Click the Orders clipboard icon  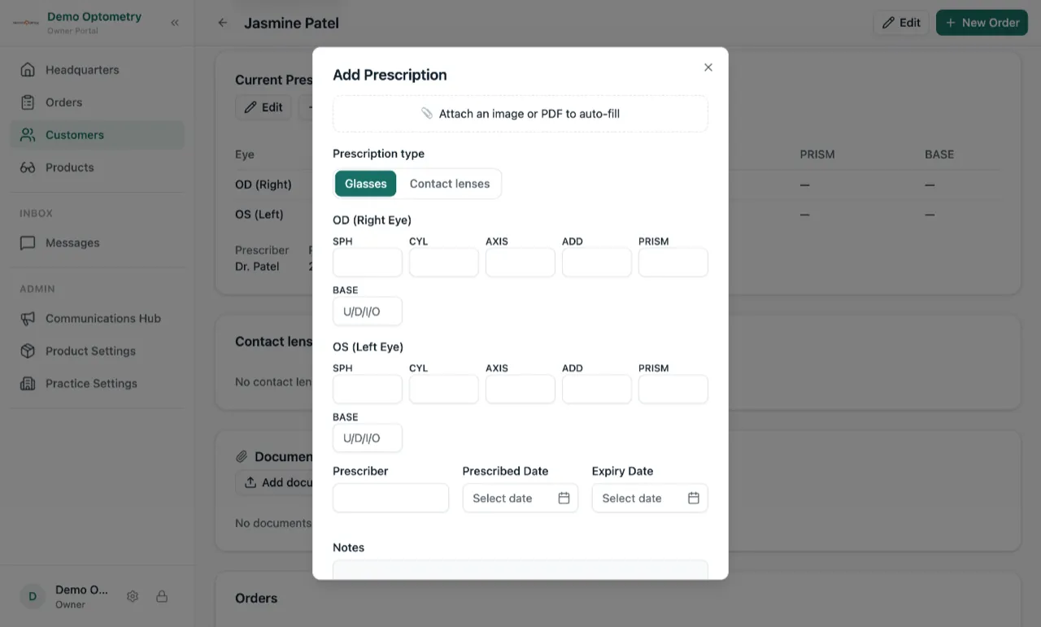pyautogui.click(x=28, y=102)
